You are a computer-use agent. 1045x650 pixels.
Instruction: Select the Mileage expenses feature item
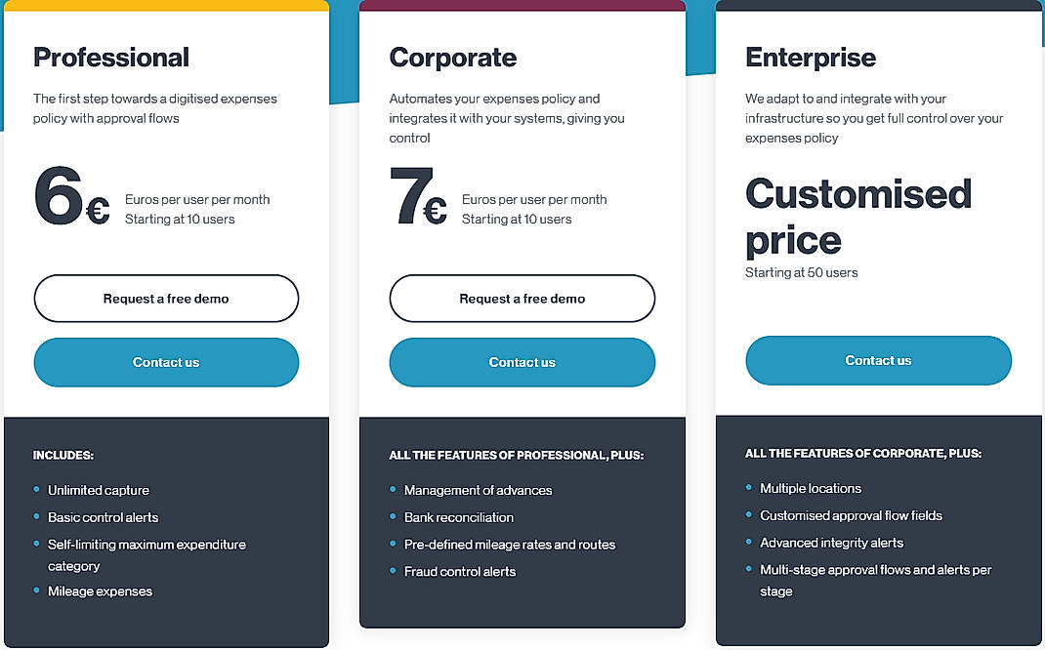100,591
